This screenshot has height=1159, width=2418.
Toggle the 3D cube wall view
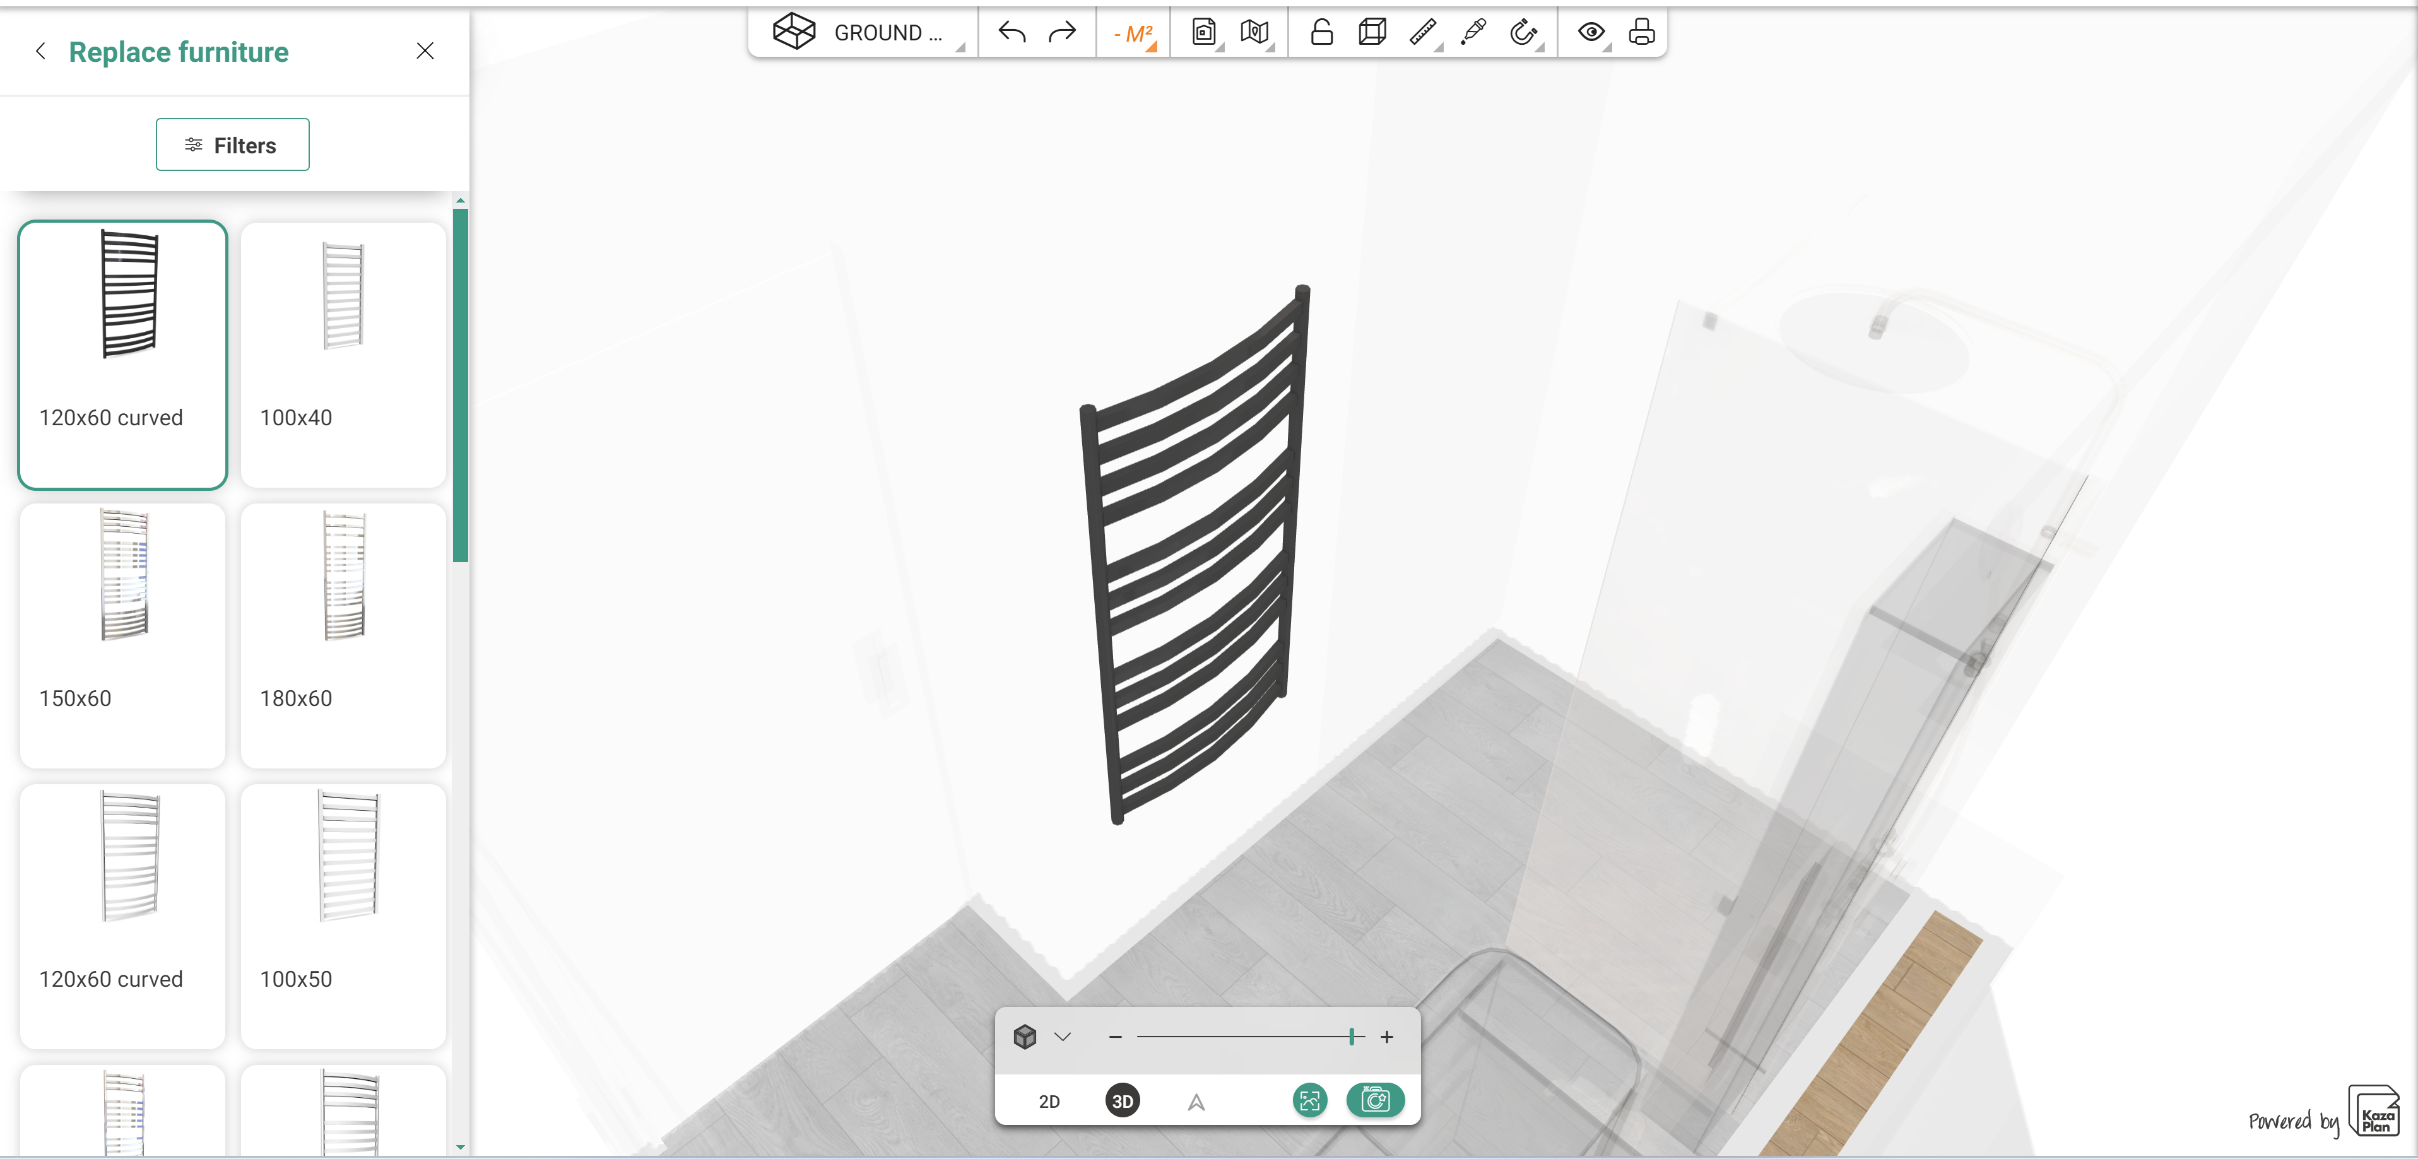1371,32
